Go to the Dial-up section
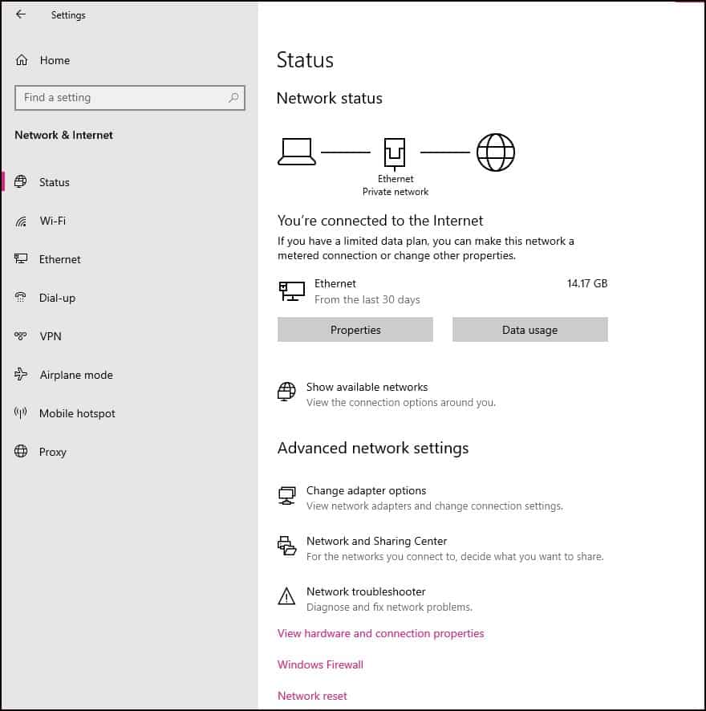Image resolution: width=706 pixels, height=711 pixels. click(57, 298)
